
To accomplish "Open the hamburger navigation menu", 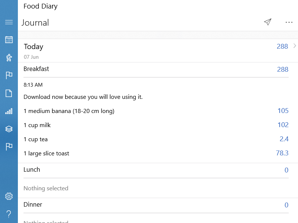I will [9, 22].
